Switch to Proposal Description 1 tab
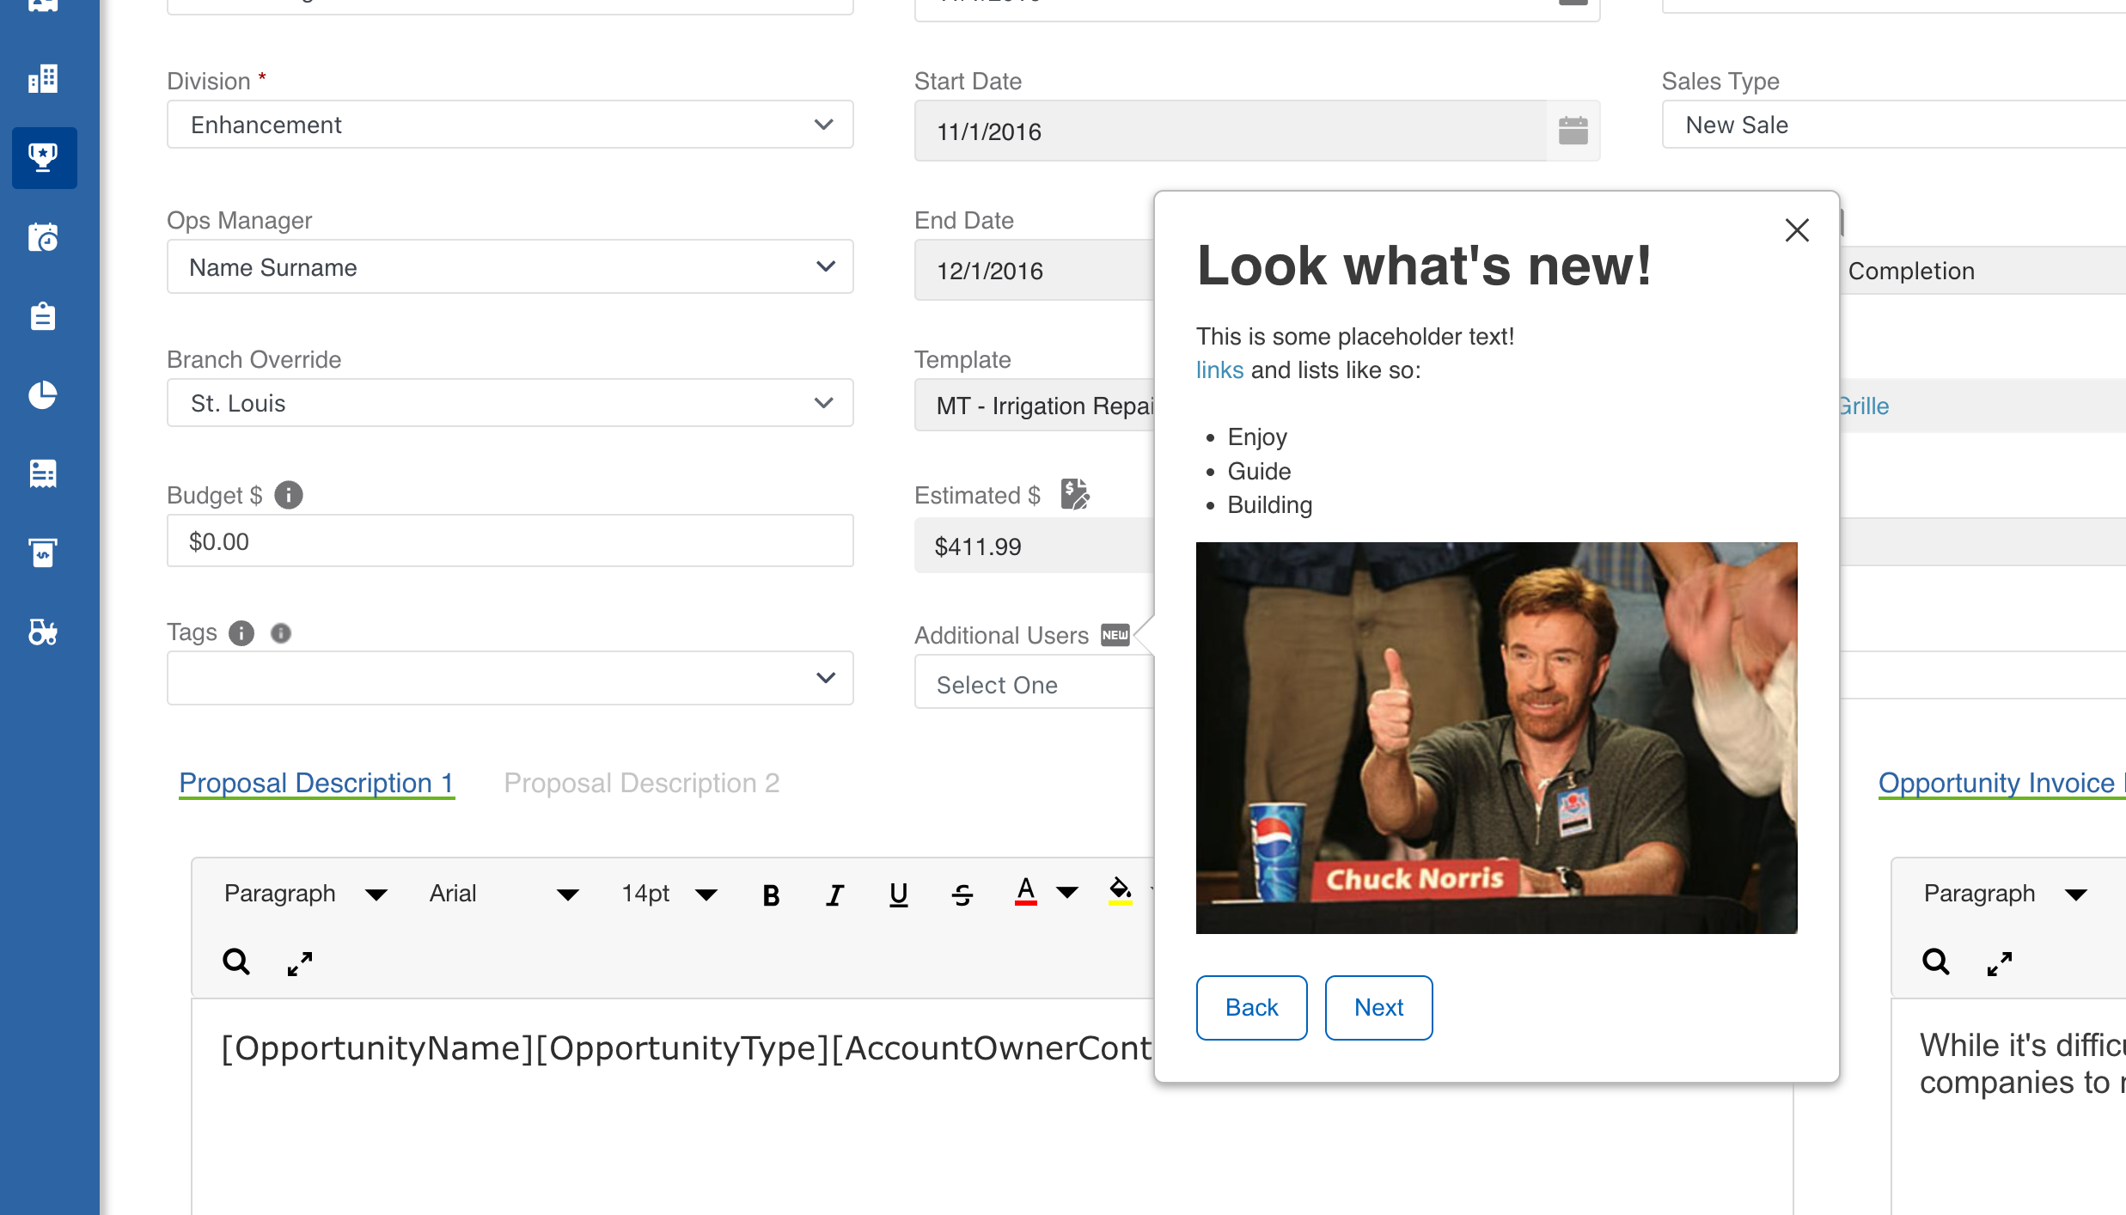The image size is (2126, 1215). click(316, 783)
